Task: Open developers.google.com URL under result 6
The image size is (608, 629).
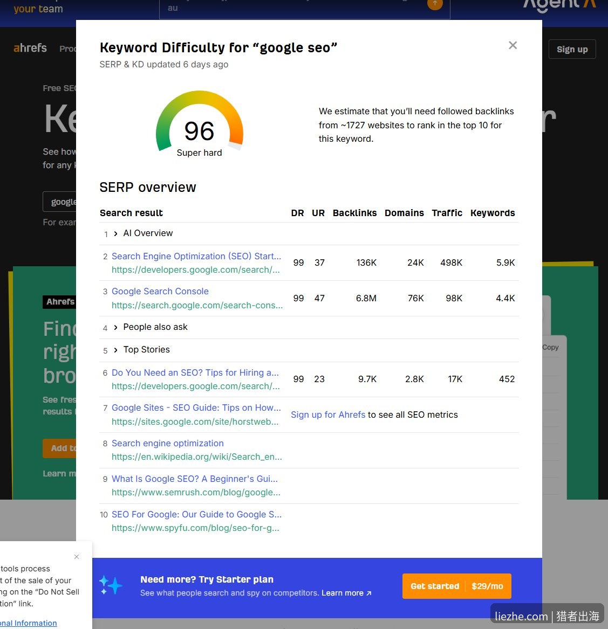Action: pos(196,386)
